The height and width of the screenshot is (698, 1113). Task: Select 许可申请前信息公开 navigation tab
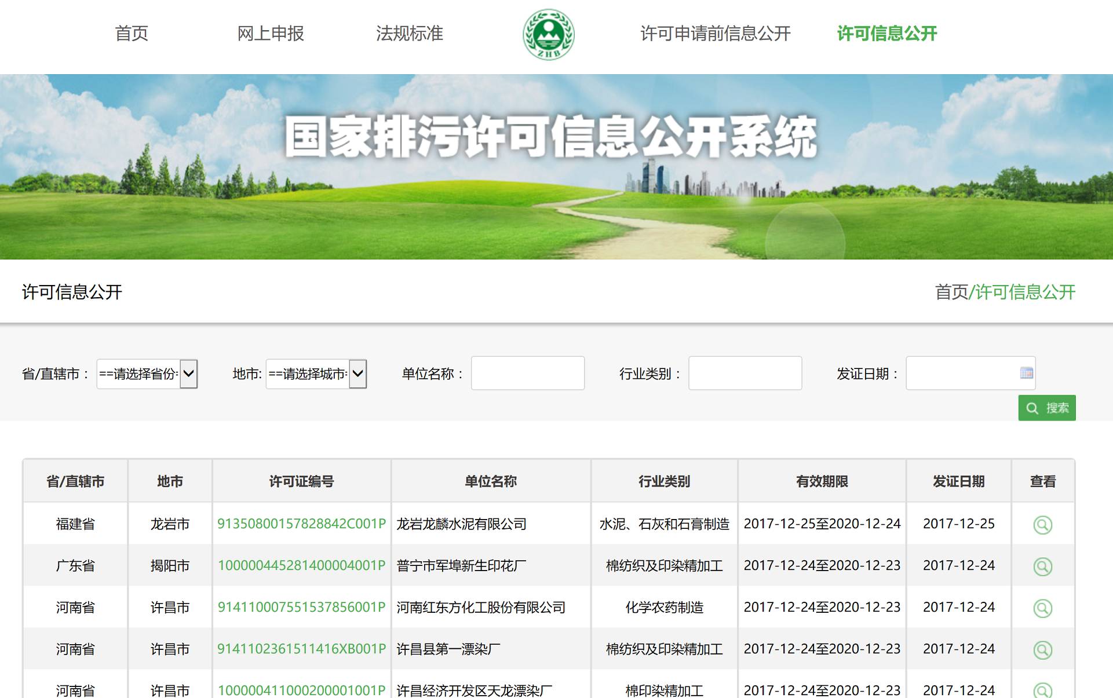point(716,34)
